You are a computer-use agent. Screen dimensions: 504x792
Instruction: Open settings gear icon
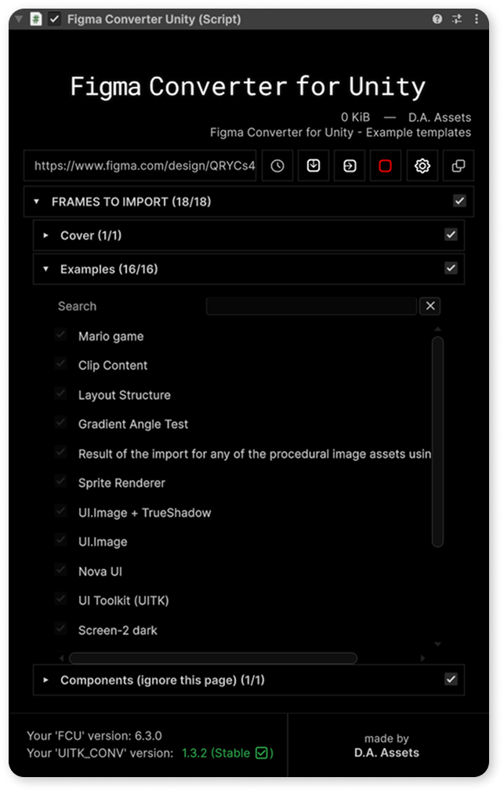tap(422, 165)
